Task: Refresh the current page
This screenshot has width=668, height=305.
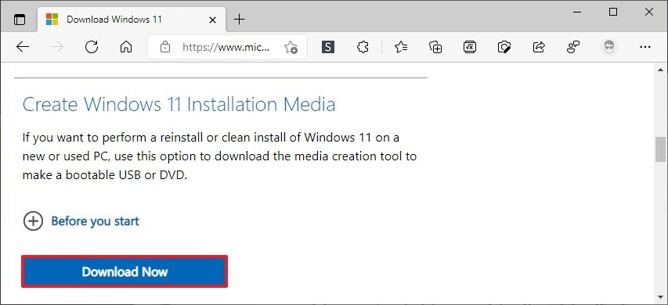Action: [92, 47]
